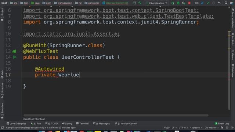Toggle tool window bars icon in status bar
Image resolution: width=235 pixels, height=132 pixels.
[3, 128]
